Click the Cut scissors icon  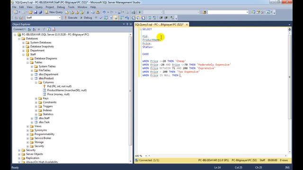coord(88,12)
